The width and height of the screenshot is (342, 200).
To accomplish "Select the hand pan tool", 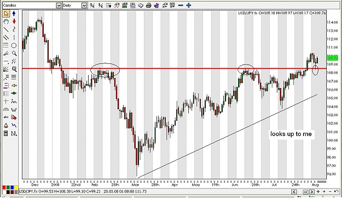I will (6, 21).
